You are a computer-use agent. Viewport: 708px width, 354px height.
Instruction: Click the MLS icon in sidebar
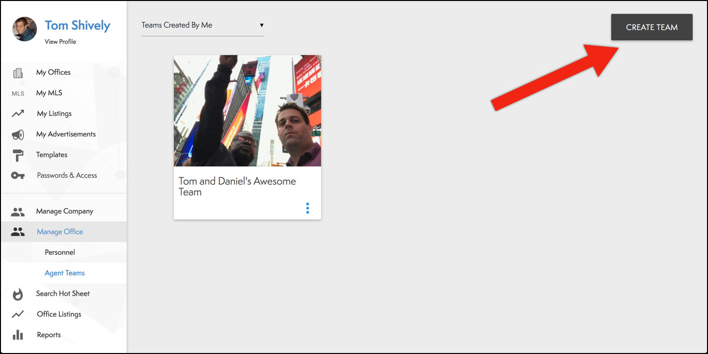point(18,93)
